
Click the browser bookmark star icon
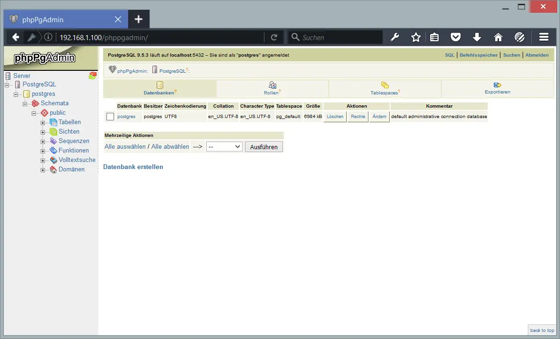coord(416,37)
